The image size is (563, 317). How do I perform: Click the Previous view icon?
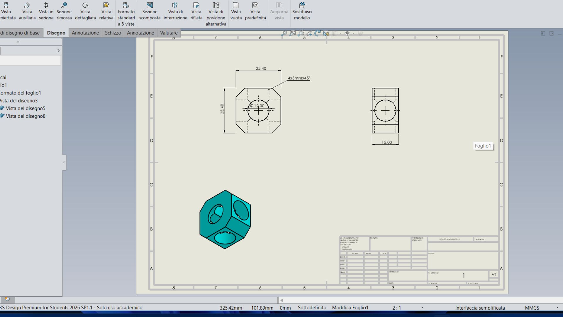[309, 33]
